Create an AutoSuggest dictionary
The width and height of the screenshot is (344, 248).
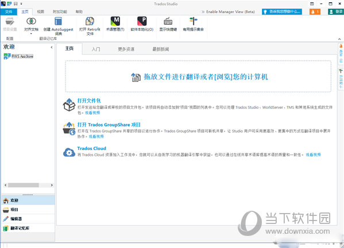point(58,26)
